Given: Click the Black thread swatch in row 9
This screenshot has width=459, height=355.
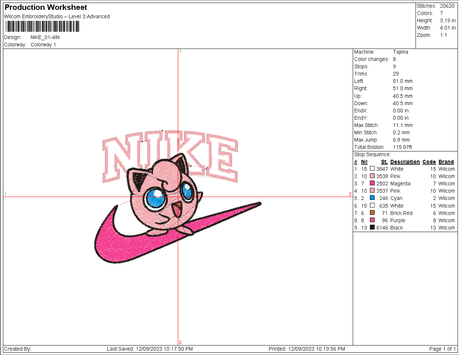Looking at the screenshot, I should point(372,227).
